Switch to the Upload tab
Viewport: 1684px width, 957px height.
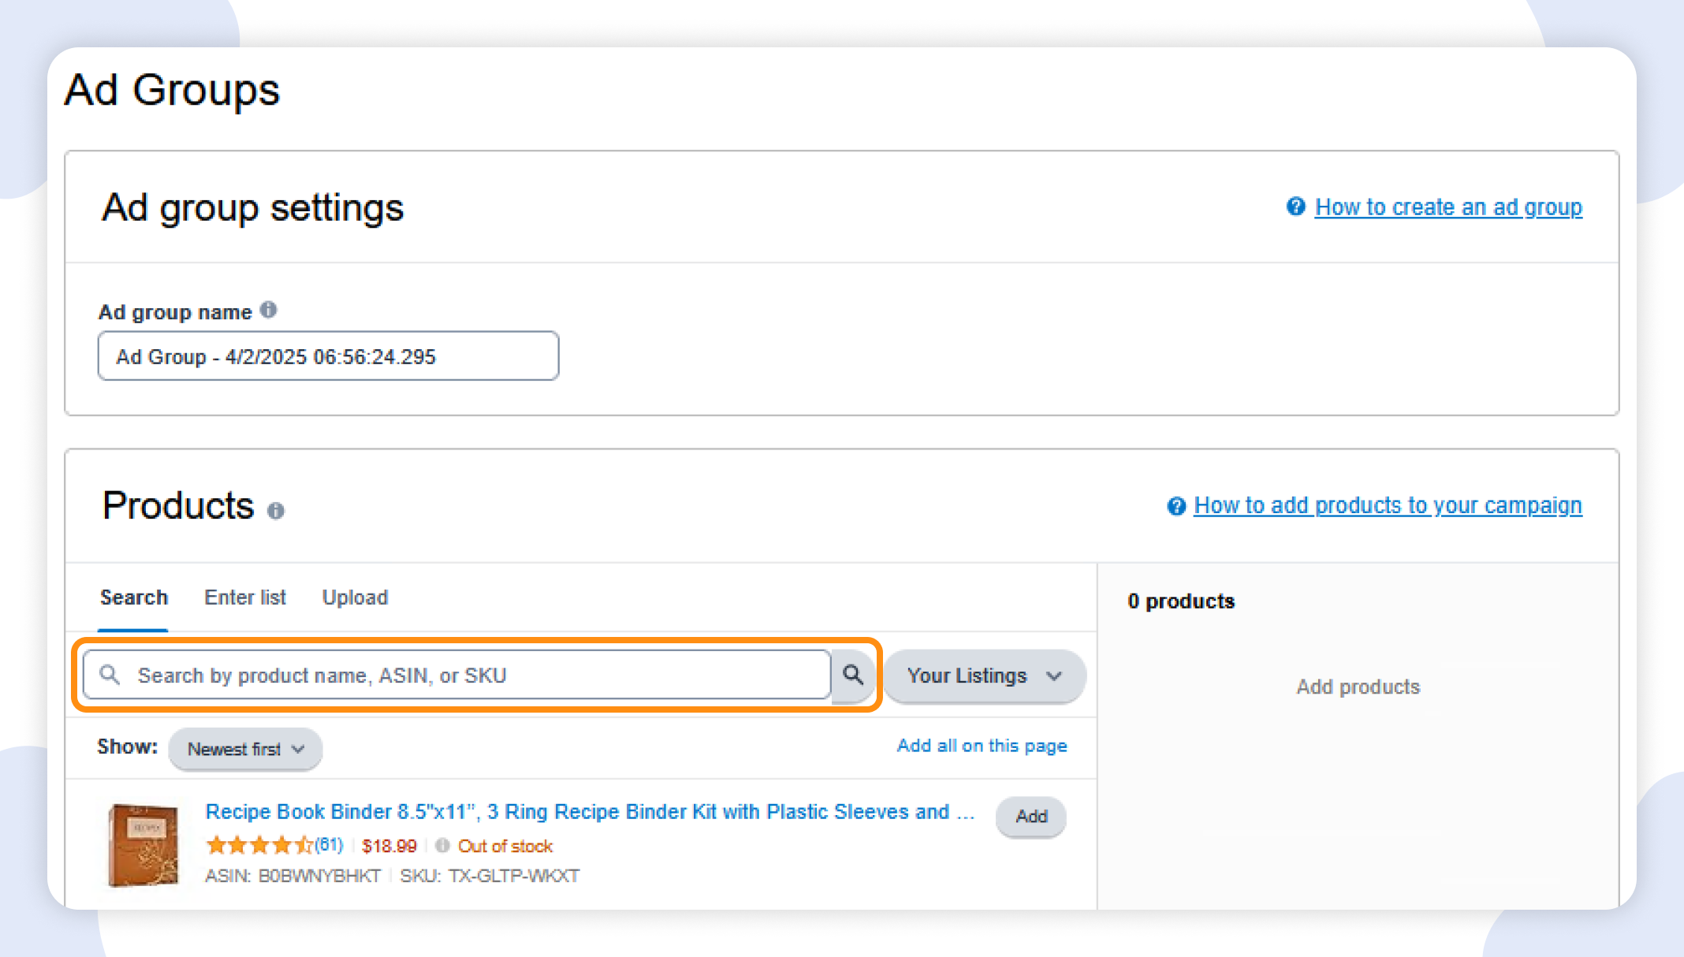pos(355,598)
